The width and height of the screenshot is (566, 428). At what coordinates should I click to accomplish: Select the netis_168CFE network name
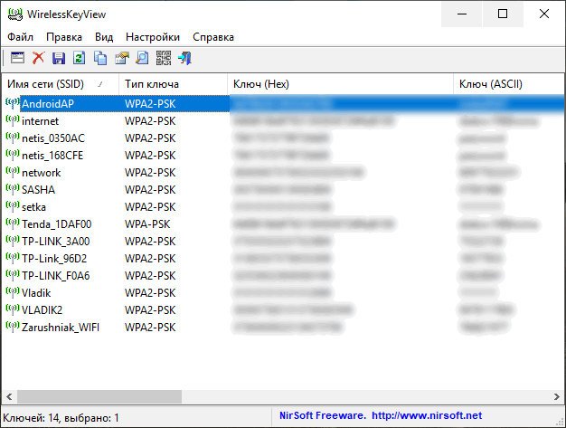click(52, 156)
